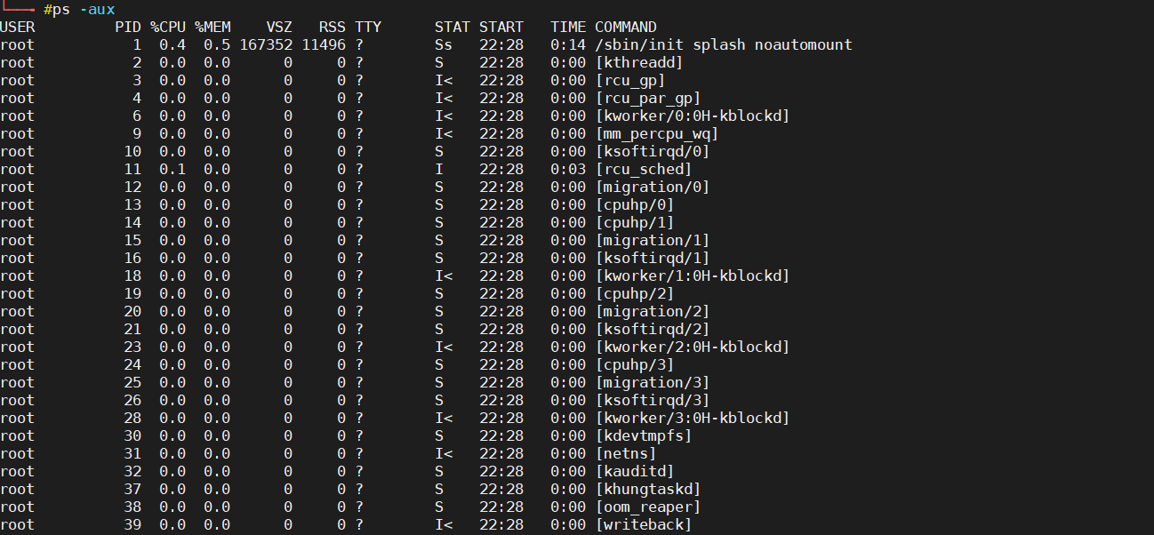Click the [mm_percpu_wq] process name

click(656, 133)
